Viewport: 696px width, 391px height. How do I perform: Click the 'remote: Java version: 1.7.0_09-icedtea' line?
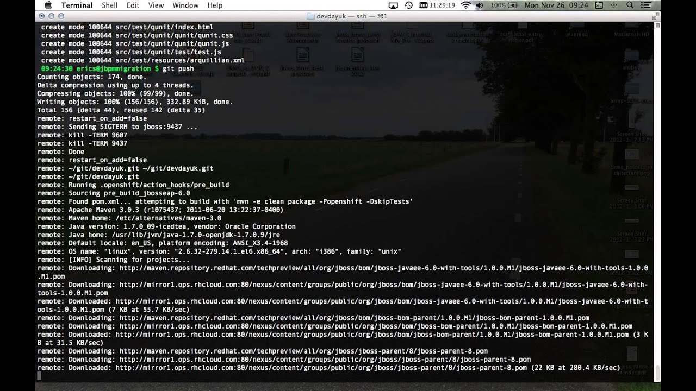166,226
